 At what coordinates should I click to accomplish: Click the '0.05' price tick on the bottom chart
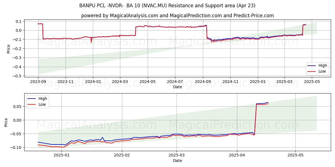click(18, 107)
